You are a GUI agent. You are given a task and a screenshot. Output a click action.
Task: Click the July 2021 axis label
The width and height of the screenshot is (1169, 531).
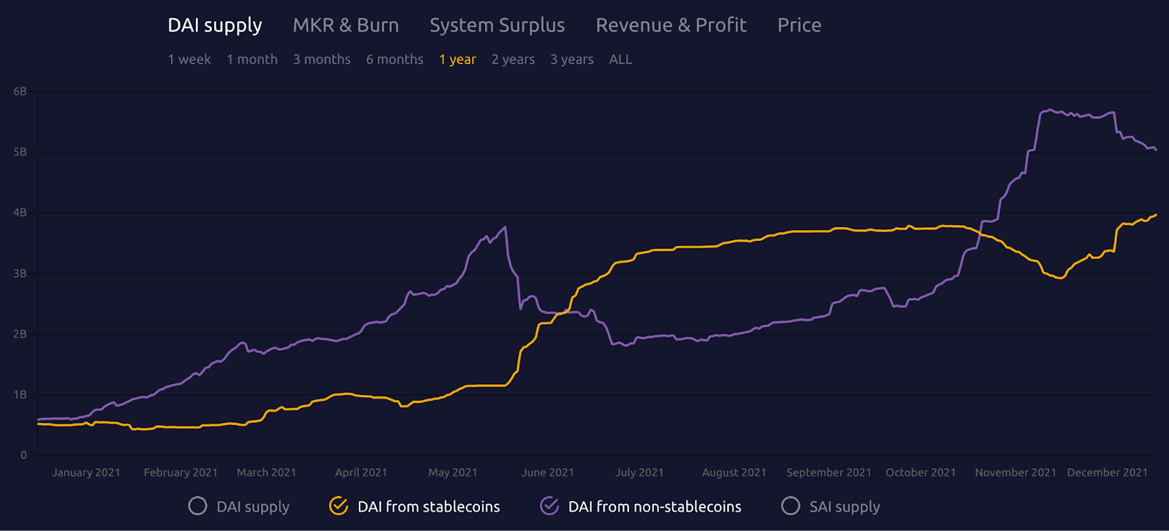coord(639,473)
